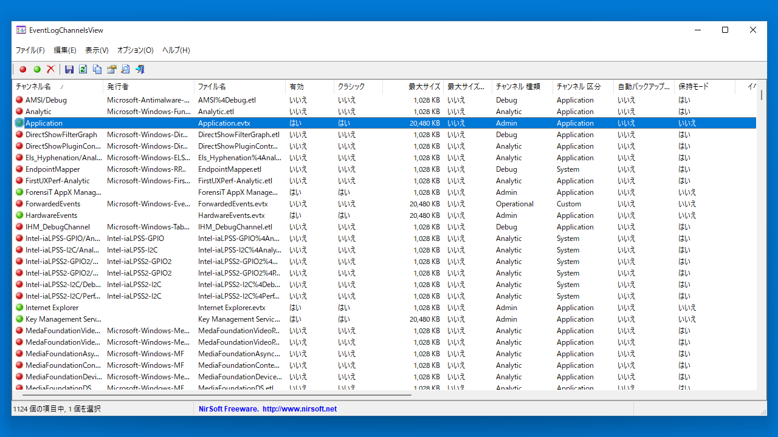Click the HardwareEvents.evtx file name

[x=232, y=215]
